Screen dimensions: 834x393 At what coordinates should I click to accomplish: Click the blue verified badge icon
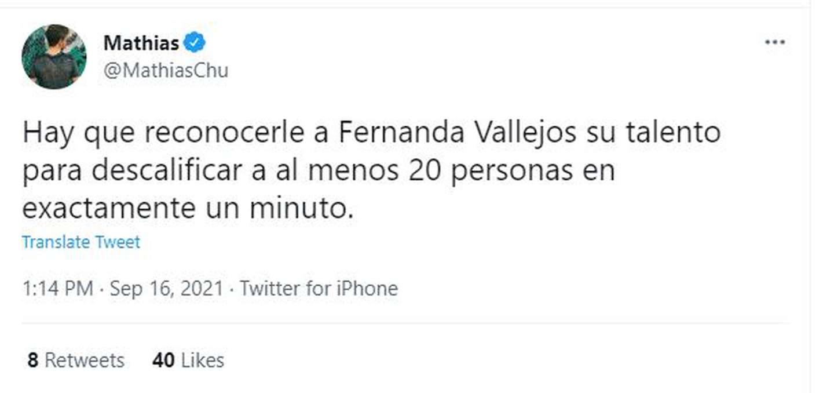[x=194, y=42]
